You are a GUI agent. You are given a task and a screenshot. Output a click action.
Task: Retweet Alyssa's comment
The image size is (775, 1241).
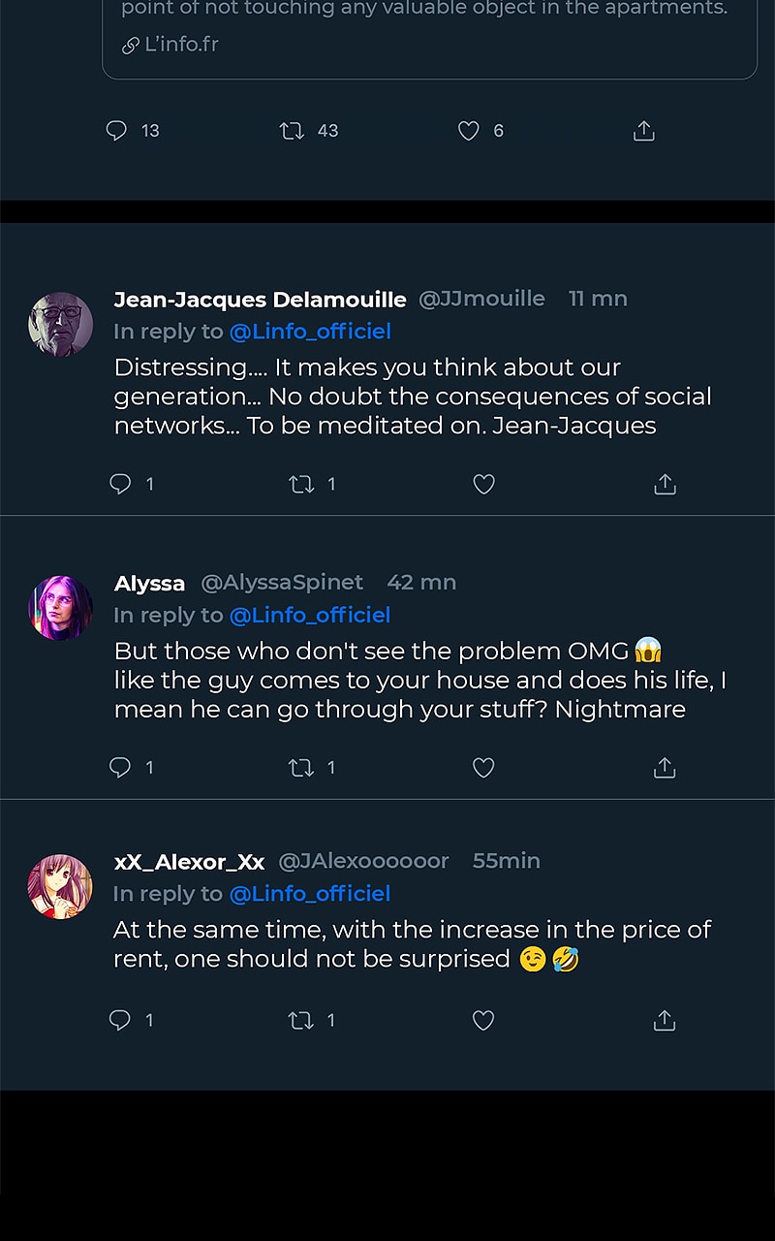pos(301,768)
